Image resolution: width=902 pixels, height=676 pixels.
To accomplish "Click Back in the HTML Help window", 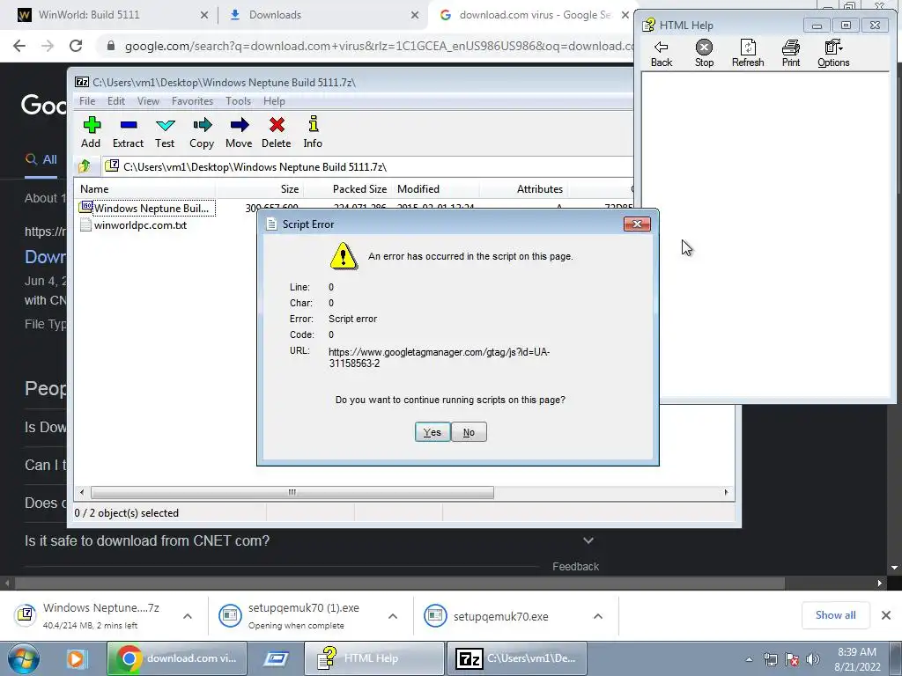I will (661, 54).
